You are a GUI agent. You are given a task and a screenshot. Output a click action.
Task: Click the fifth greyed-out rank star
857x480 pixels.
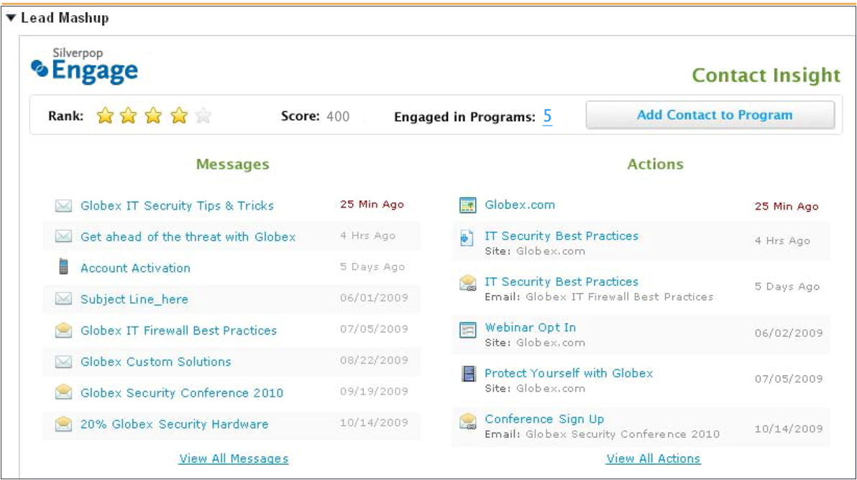click(203, 116)
